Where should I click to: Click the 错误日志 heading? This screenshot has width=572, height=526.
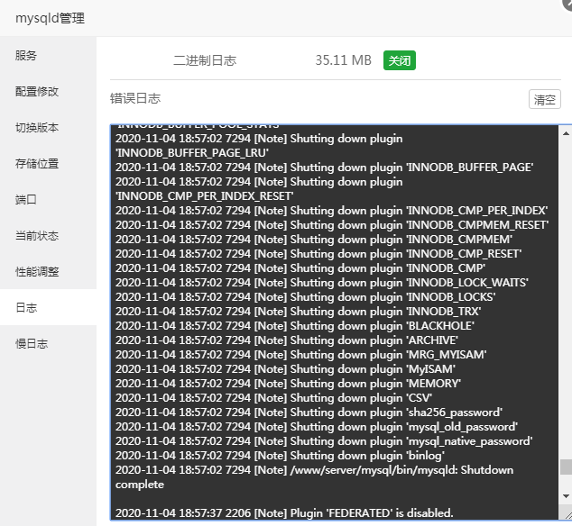click(135, 98)
